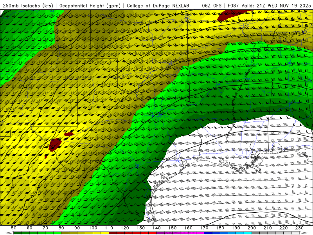This screenshot has height=235, width=313.
Task: Click the '230' label on the color scale
Action: coord(300,228)
